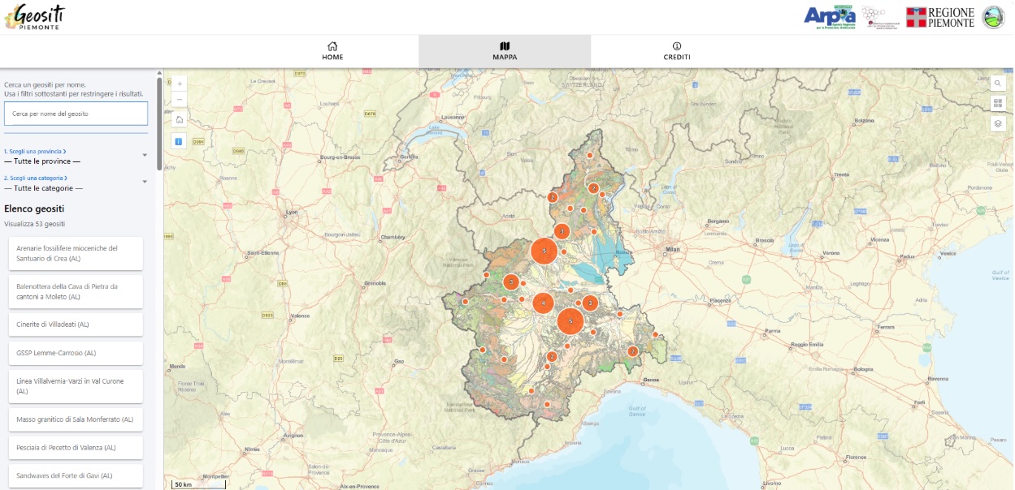Screen dimensions: 1015x490
Task: Select Masso granitico di Sala Monferrato
Action: [76, 419]
